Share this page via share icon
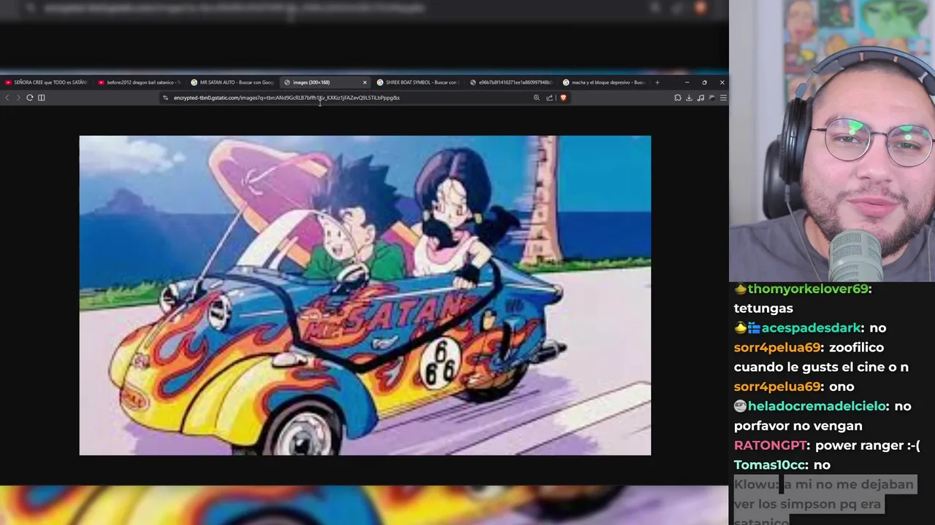 coord(549,98)
